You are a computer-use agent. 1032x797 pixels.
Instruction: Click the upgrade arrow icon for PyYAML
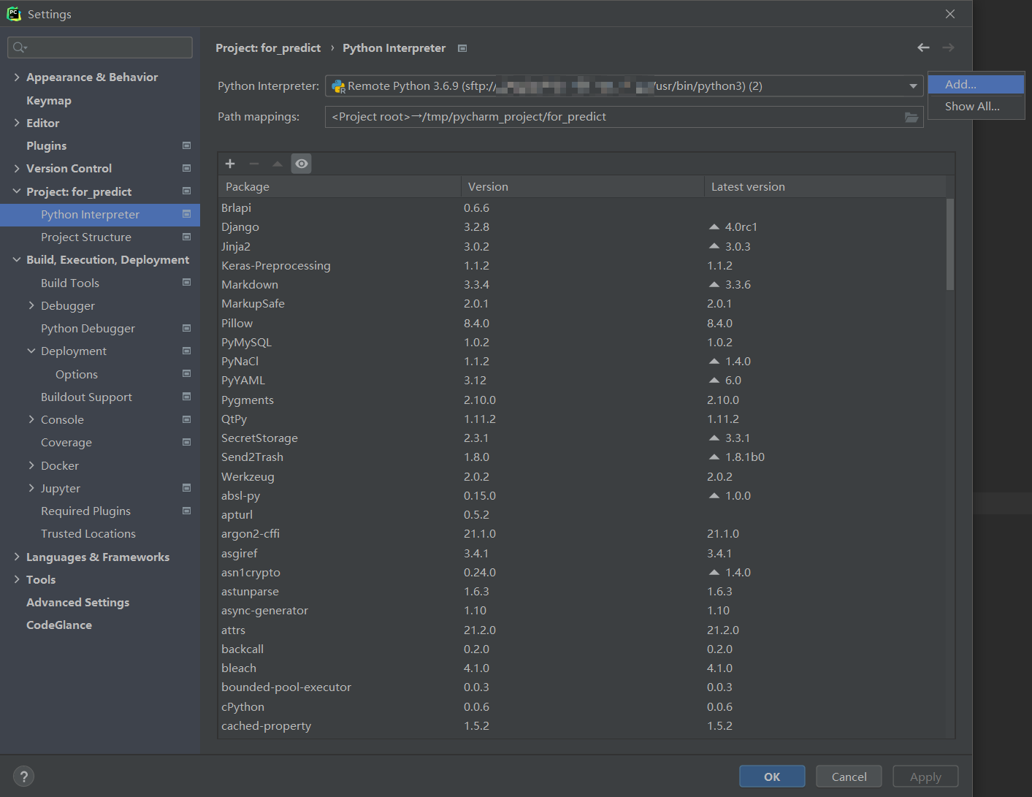714,380
